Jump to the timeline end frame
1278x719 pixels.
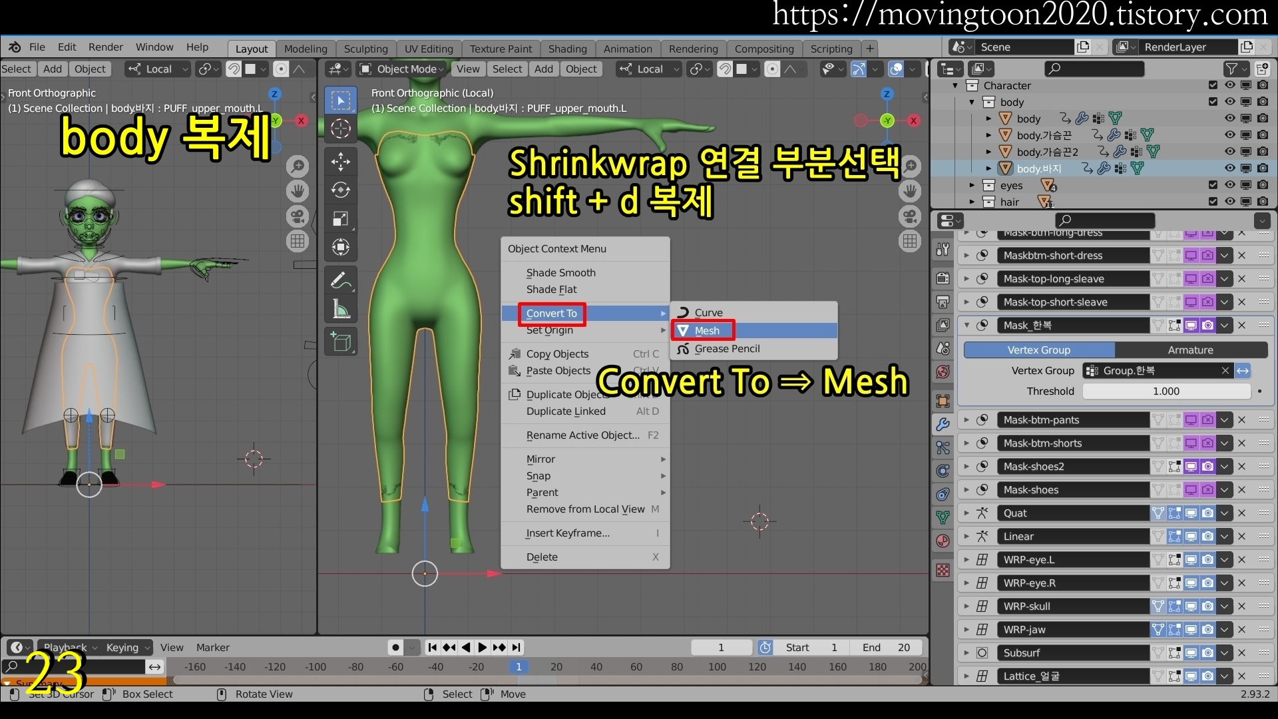click(x=517, y=647)
